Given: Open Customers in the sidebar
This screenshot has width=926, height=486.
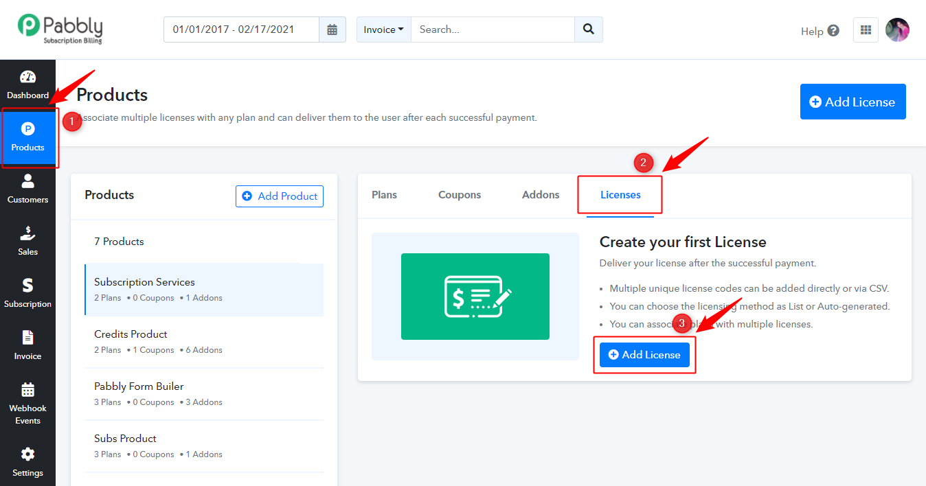Looking at the screenshot, I should [x=28, y=189].
